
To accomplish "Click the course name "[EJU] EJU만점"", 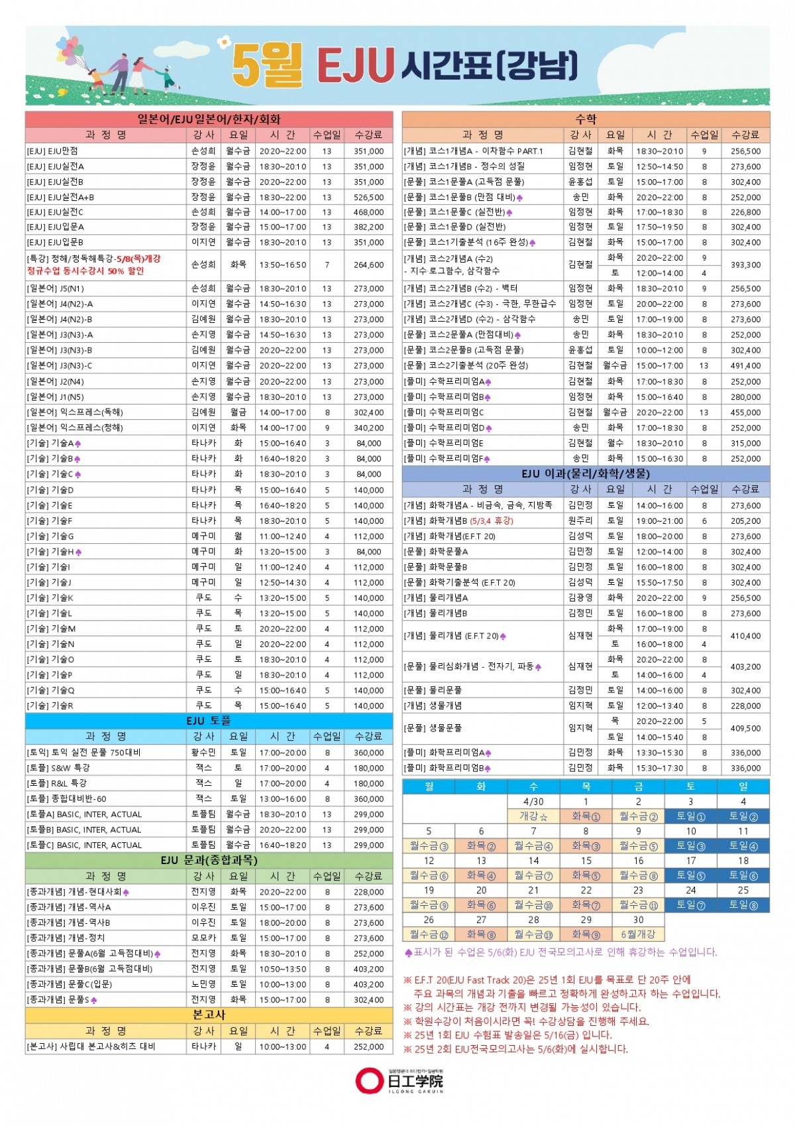I will click(x=52, y=151).
